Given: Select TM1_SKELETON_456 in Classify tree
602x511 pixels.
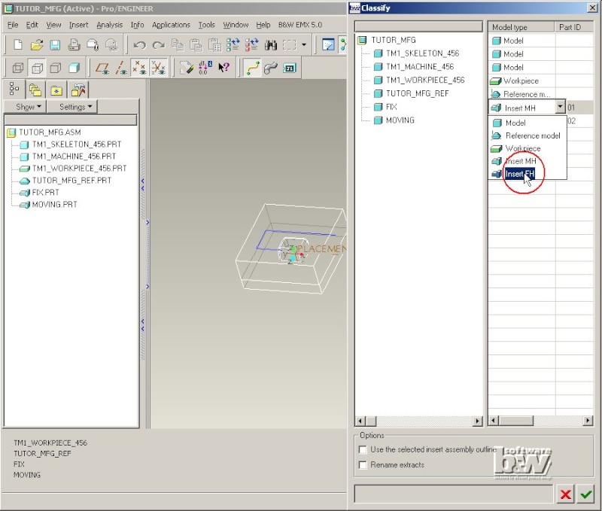Looking at the screenshot, I should pos(423,53).
